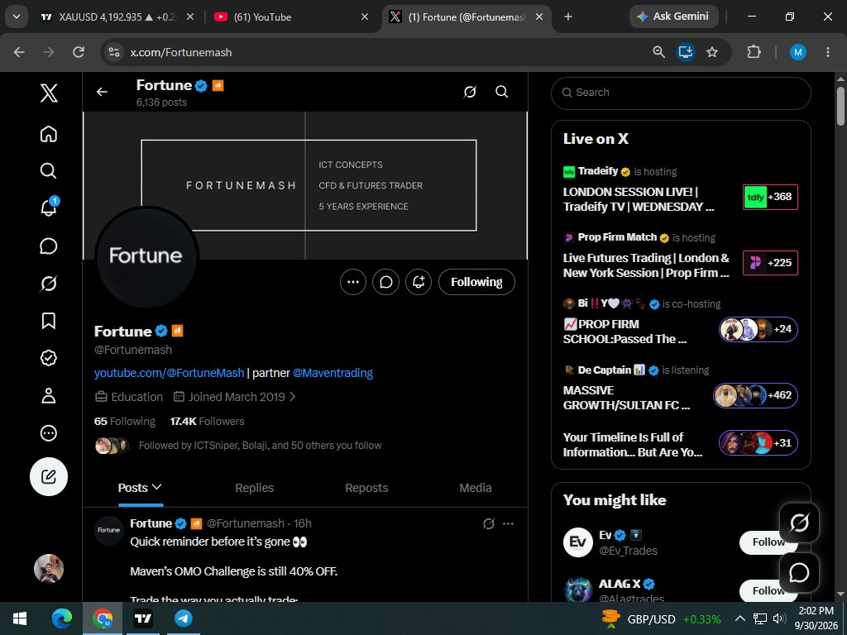Open Explore search icon in sidebar
Viewport: 847px width, 635px height.
point(49,170)
